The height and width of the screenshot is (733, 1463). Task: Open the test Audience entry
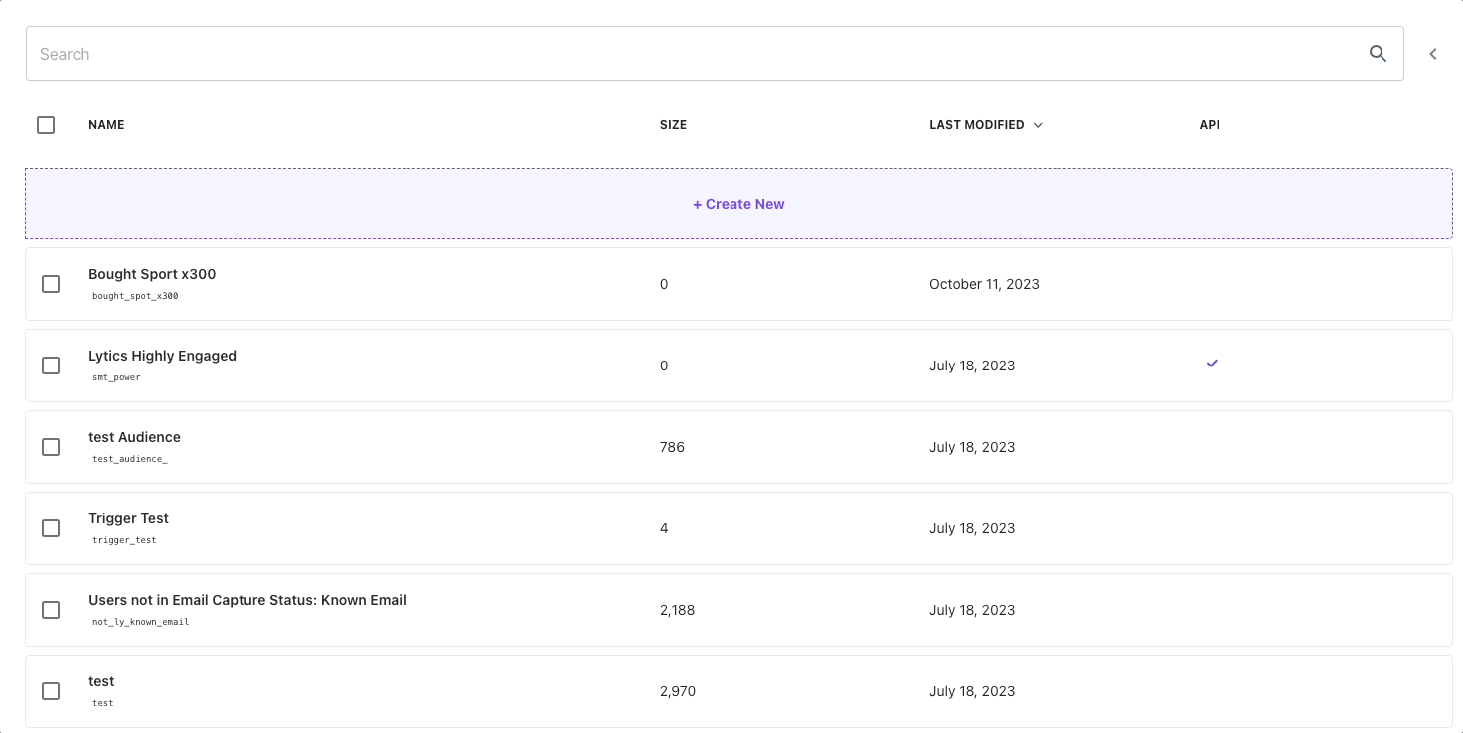coord(134,437)
